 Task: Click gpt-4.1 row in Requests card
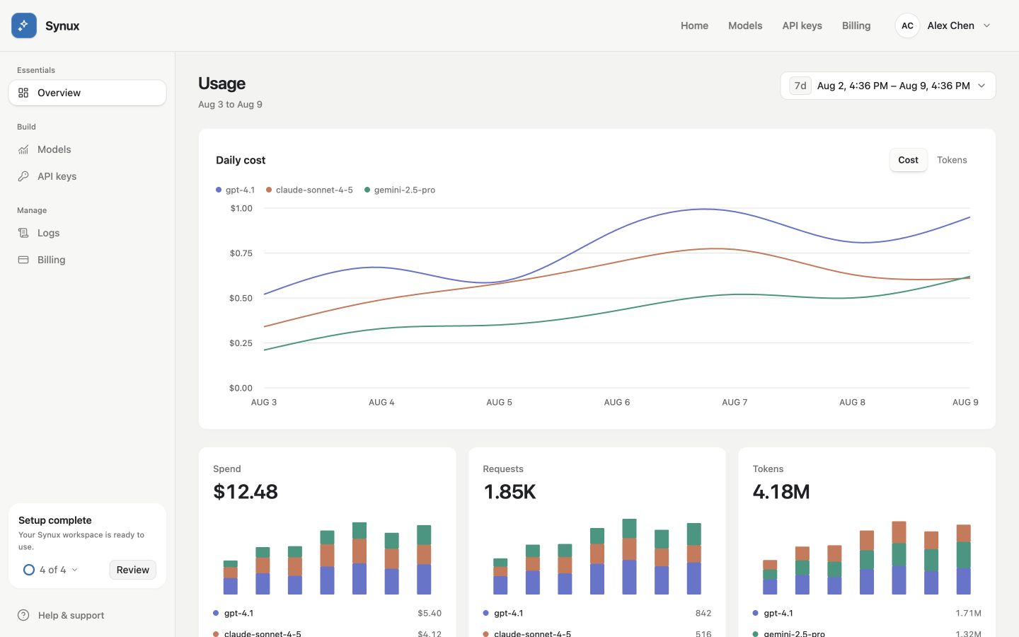click(597, 613)
